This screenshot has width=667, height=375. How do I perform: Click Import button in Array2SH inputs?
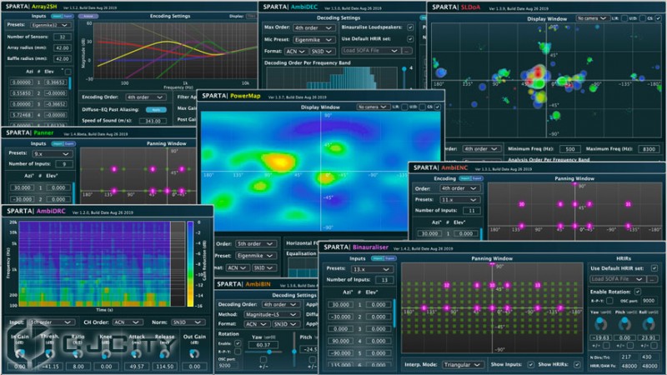(57, 16)
